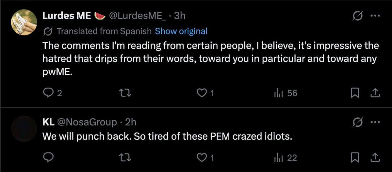Open Grok icon on KL's post

click(358, 122)
